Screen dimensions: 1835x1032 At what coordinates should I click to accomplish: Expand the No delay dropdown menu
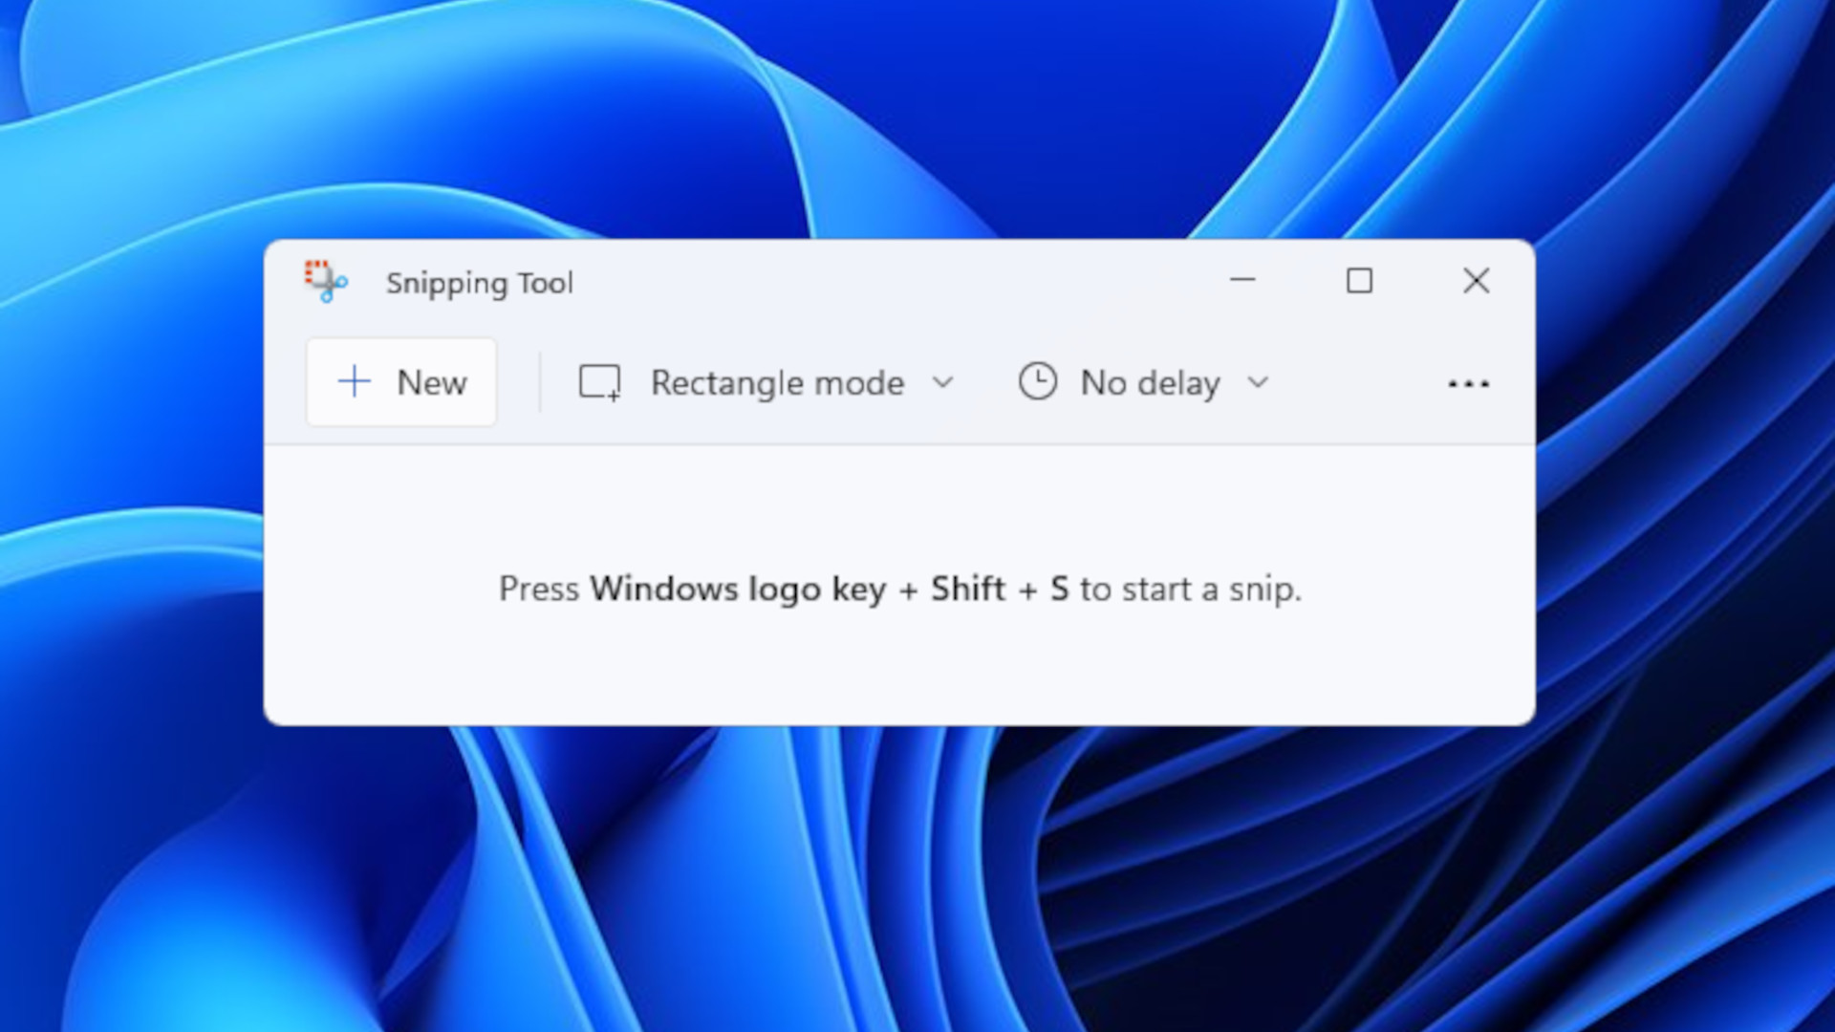(x=1255, y=382)
